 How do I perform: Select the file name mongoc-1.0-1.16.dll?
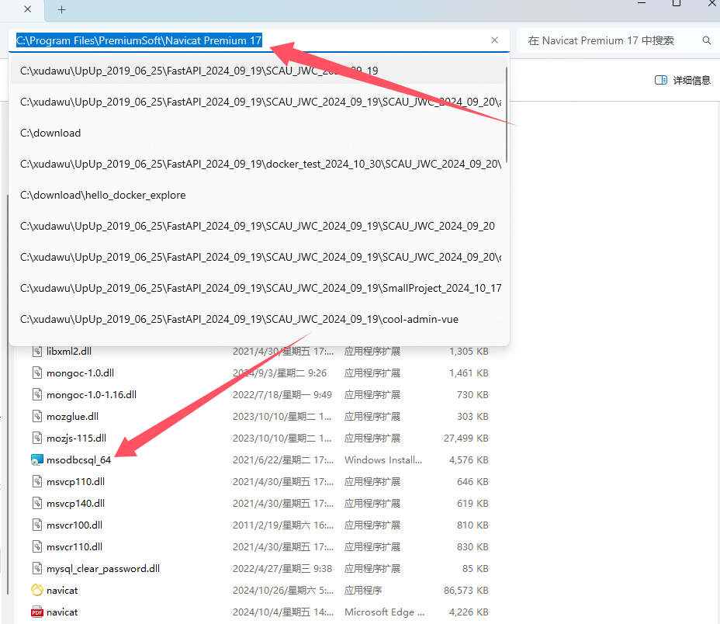coord(92,395)
